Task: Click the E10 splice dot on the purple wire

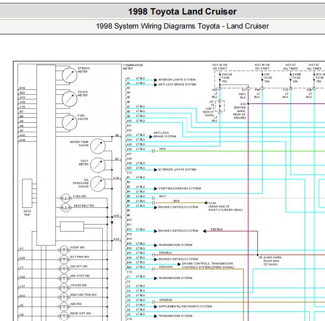Action: click(248, 104)
